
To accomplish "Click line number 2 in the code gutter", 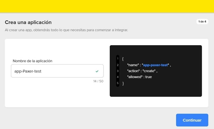I will (118, 65).
